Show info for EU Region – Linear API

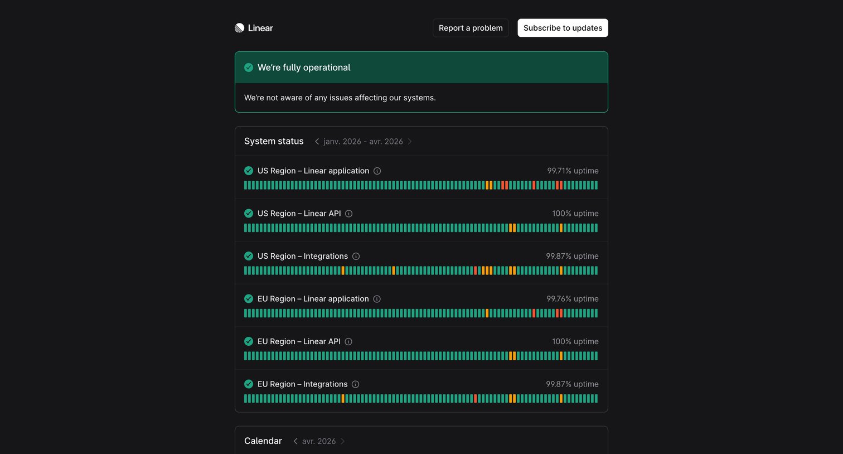pyautogui.click(x=348, y=342)
